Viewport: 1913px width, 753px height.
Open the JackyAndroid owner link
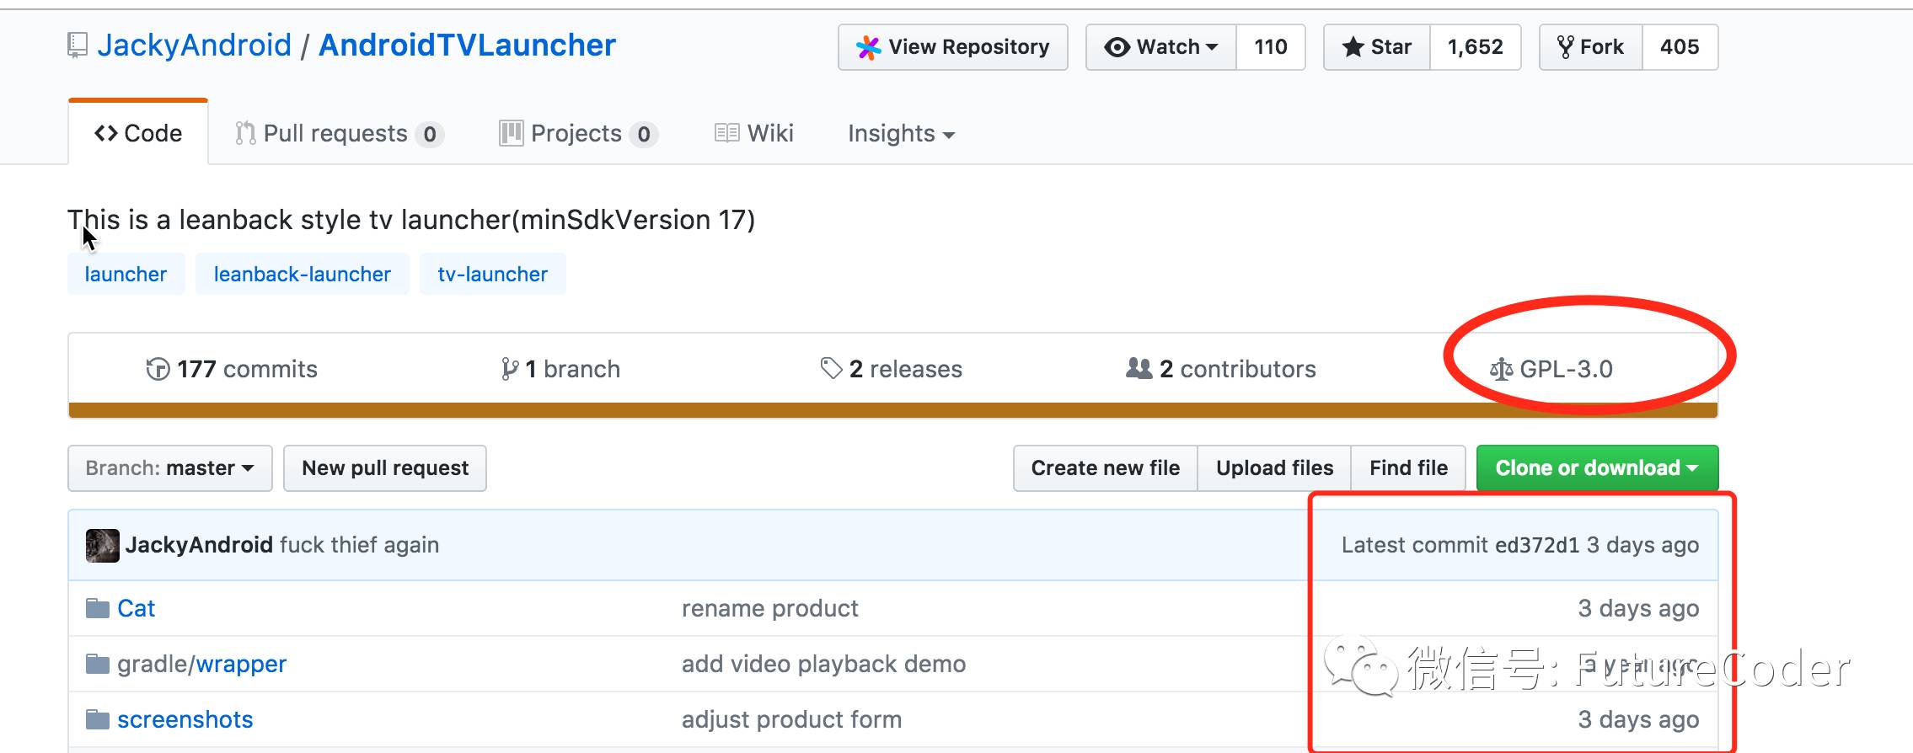194,45
